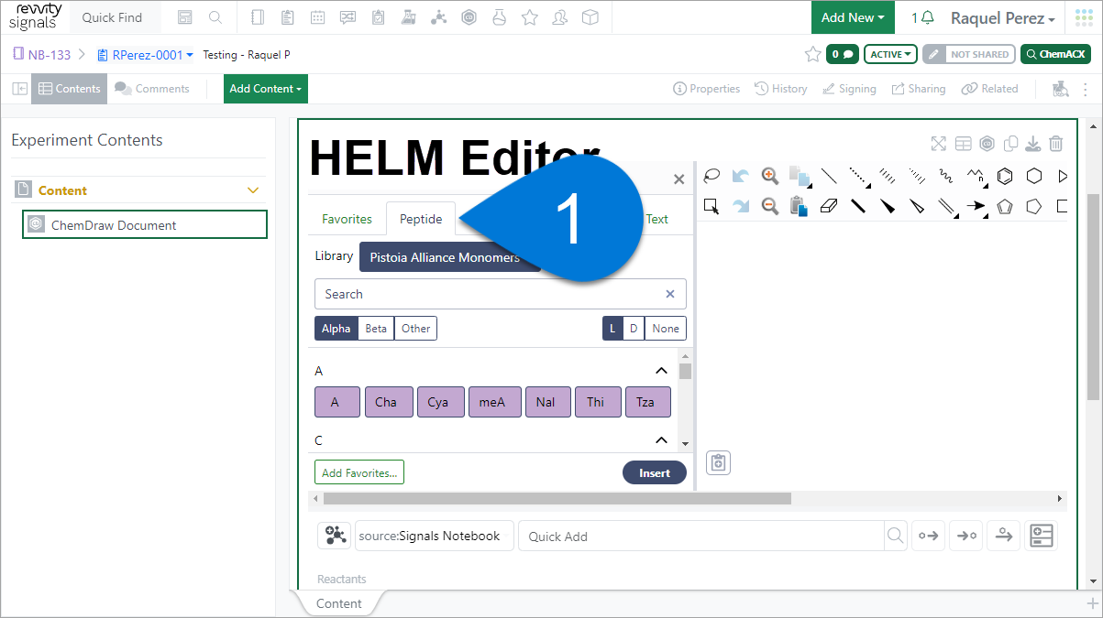The width and height of the screenshot is (1103, 618).
Task: Select the solid single bond tool
Action: (829, 176)
